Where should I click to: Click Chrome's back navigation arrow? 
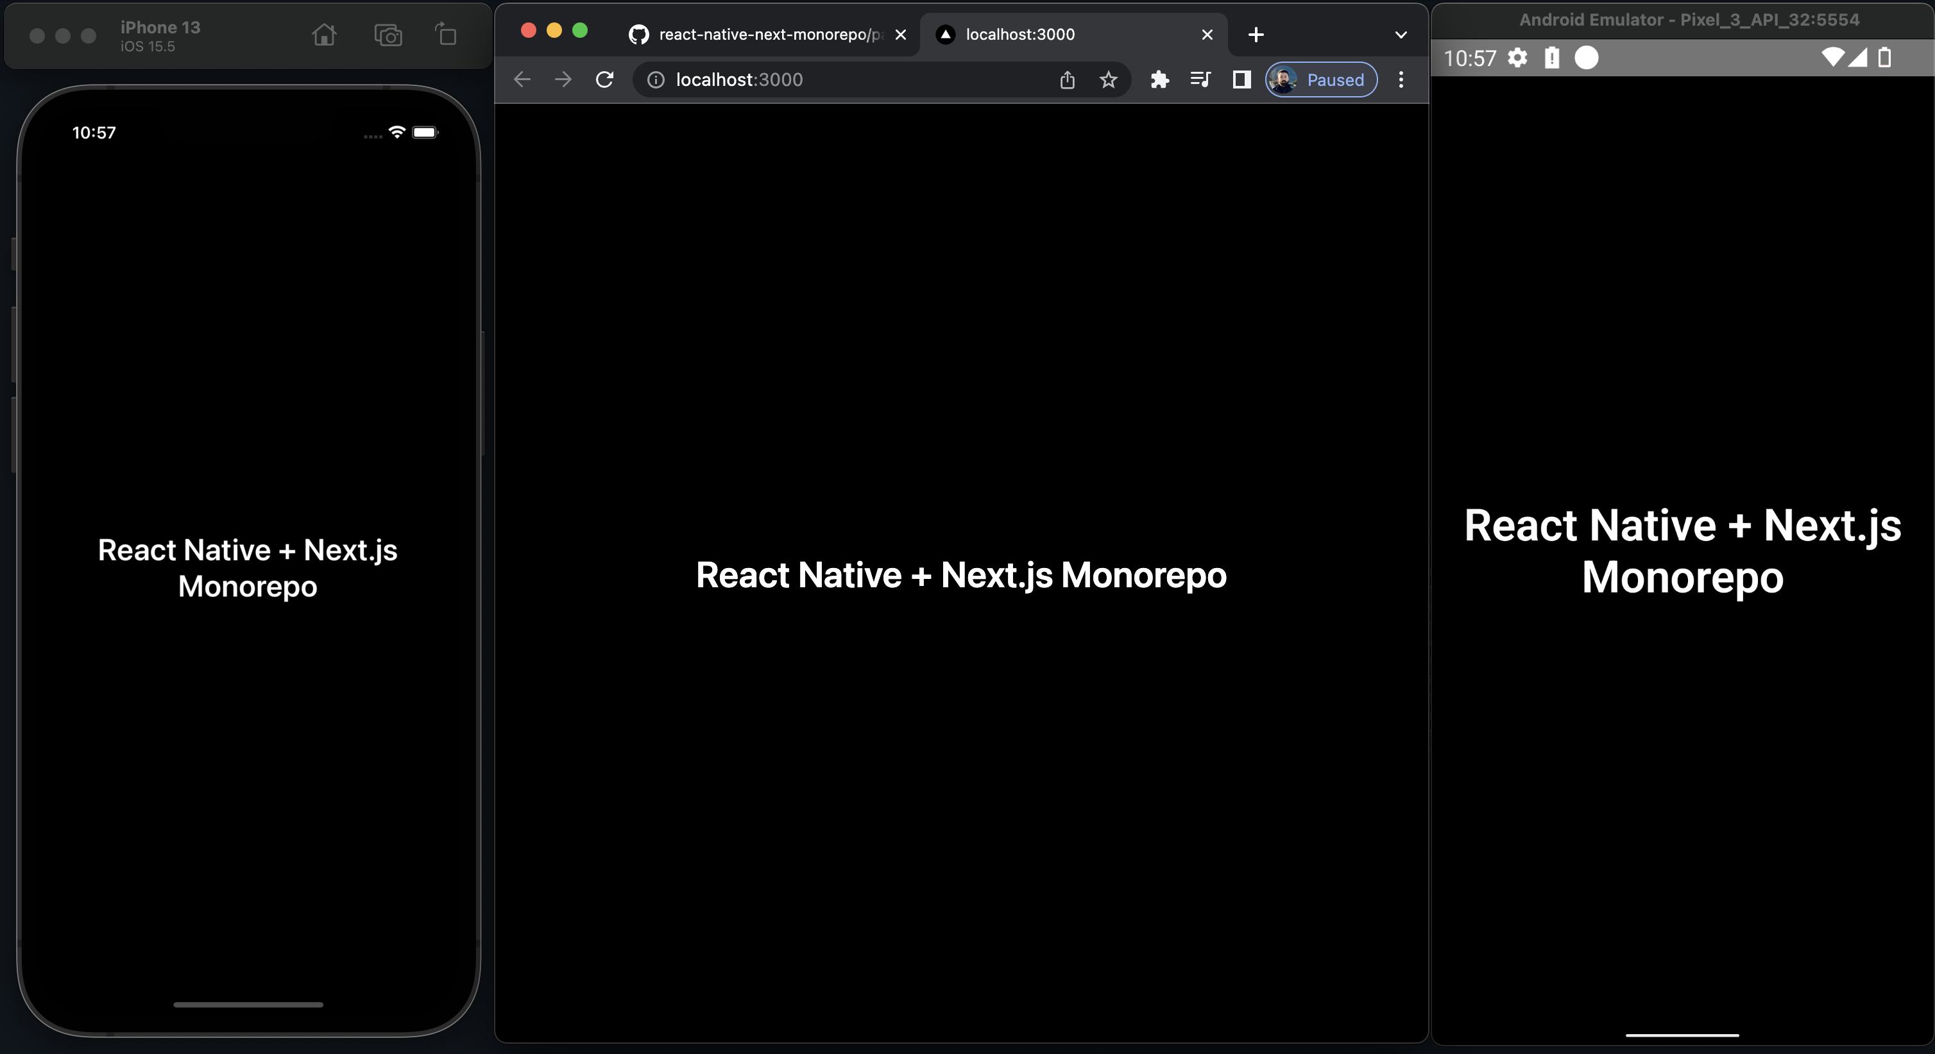click(522, 79)
